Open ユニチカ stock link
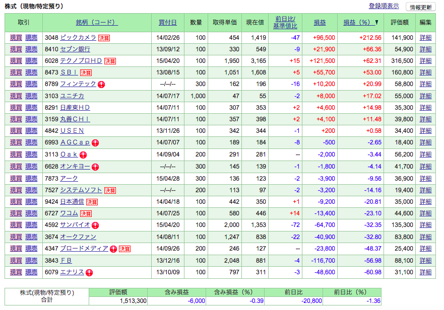This screenshot has width=444, height=310. (72, 96)
